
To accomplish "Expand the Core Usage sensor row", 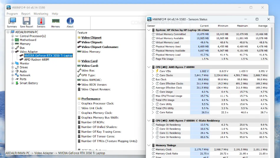I will 153,92.
